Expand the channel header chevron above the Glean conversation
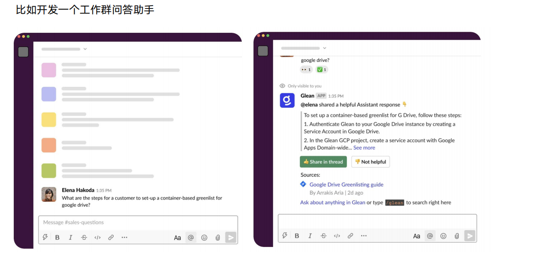 tap(325, 48)
